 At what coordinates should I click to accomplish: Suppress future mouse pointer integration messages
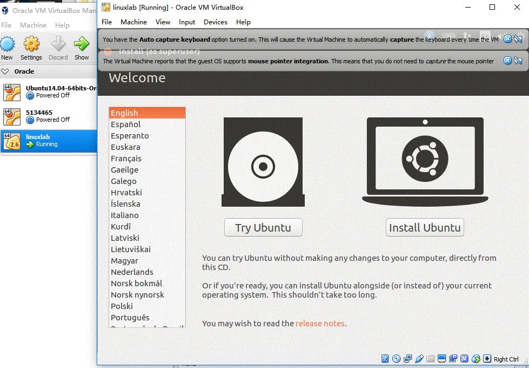click(518, 61)
